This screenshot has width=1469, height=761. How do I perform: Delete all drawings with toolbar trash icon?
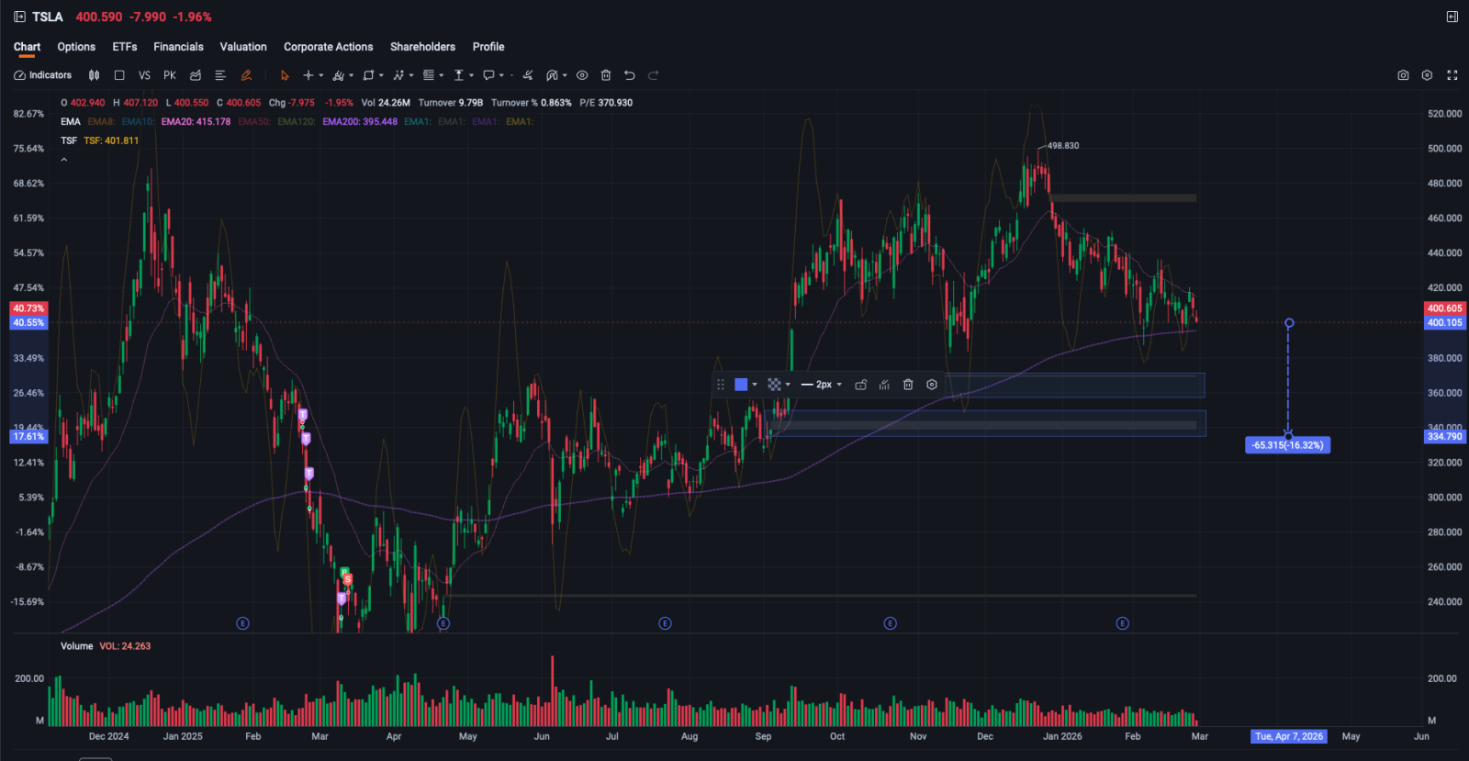(606, 75)
